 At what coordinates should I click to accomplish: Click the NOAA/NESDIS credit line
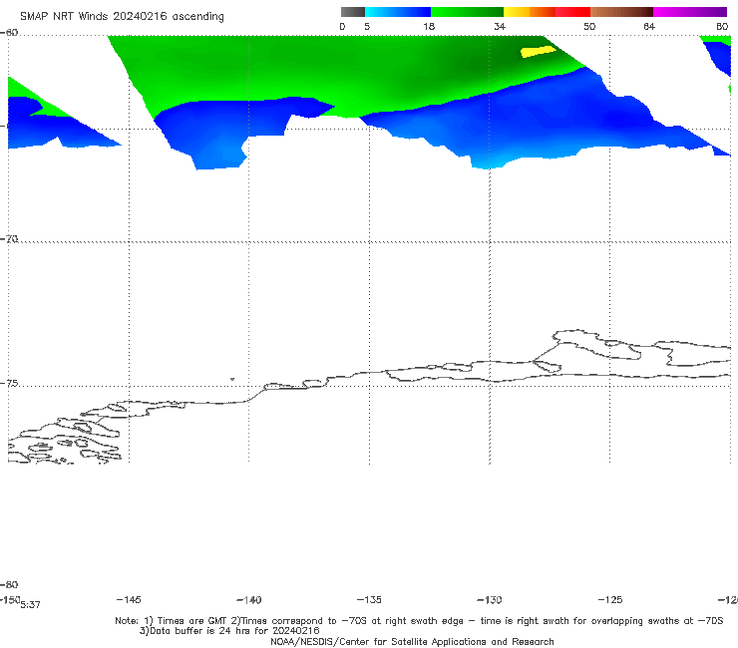pos(412,641)
